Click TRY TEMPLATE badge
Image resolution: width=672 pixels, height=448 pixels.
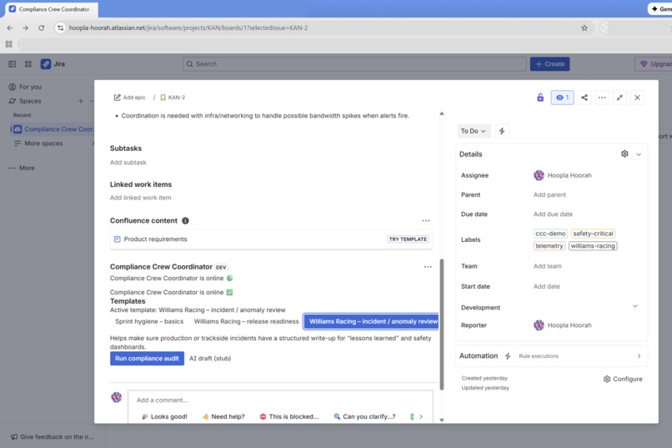click(408, 239)
